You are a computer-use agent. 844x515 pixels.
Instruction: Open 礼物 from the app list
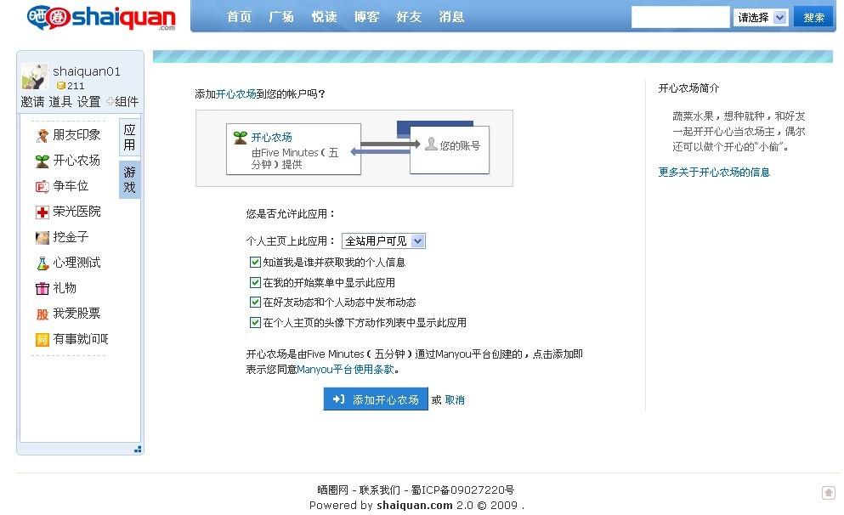[65, 288]
